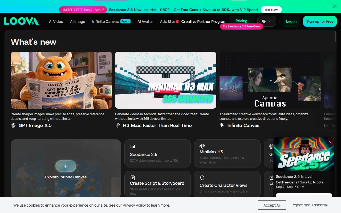Close the Seedance 2.5 Is Live popup
341x213 pixels.
coord(330,142)
